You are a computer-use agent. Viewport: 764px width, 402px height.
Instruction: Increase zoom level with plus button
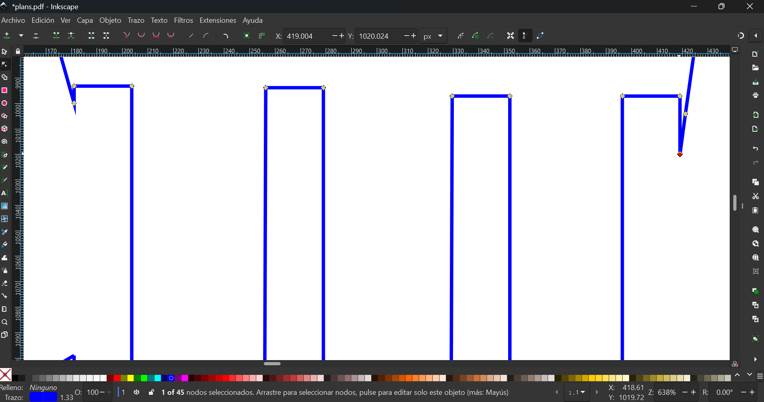pos(693,392)
